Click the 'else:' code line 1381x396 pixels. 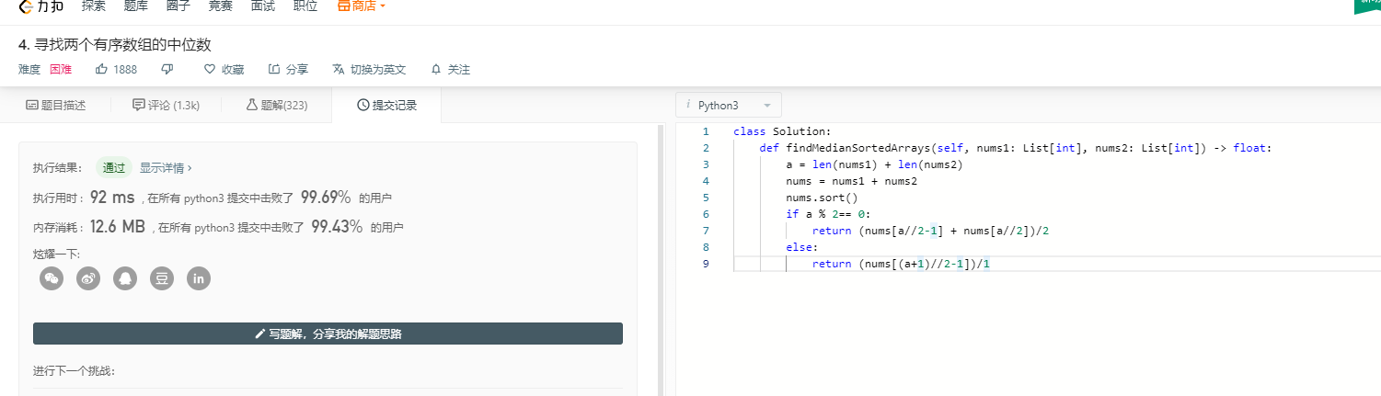click(801, 247)
